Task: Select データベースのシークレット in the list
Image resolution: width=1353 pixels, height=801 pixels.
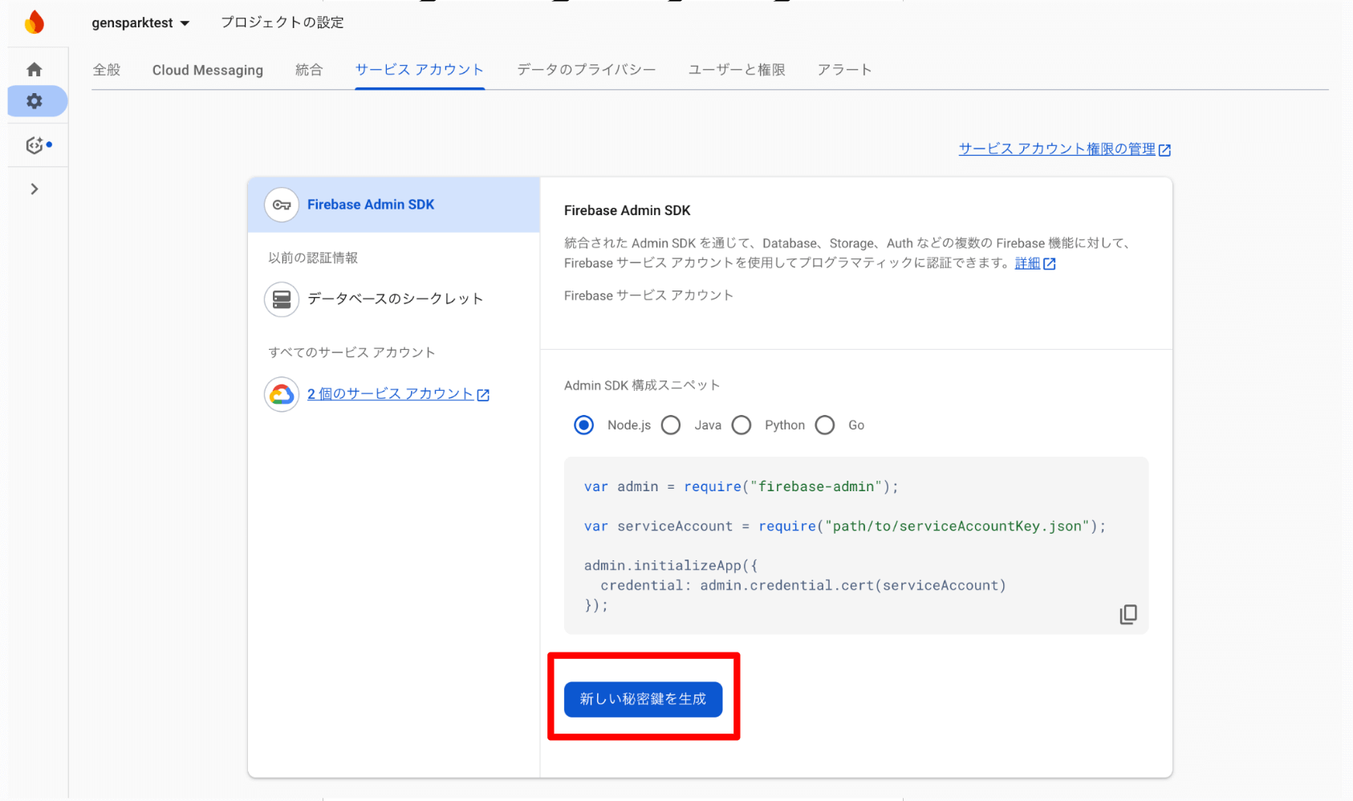Action: tap(395, 299)
